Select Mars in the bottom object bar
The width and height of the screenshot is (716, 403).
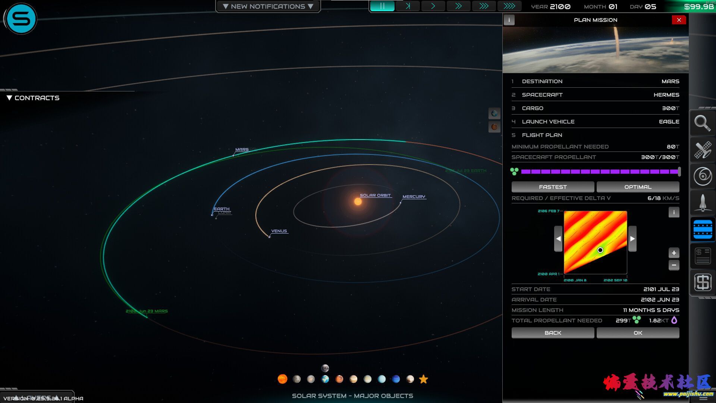[x=339, y=379]
